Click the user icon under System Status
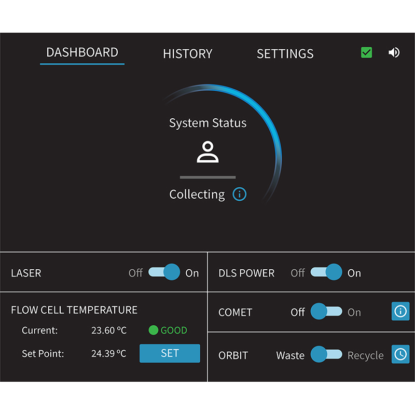The width and height of the screenshot is (415, 415). click(208, 151)
